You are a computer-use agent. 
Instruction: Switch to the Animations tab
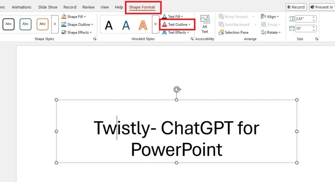21,7
